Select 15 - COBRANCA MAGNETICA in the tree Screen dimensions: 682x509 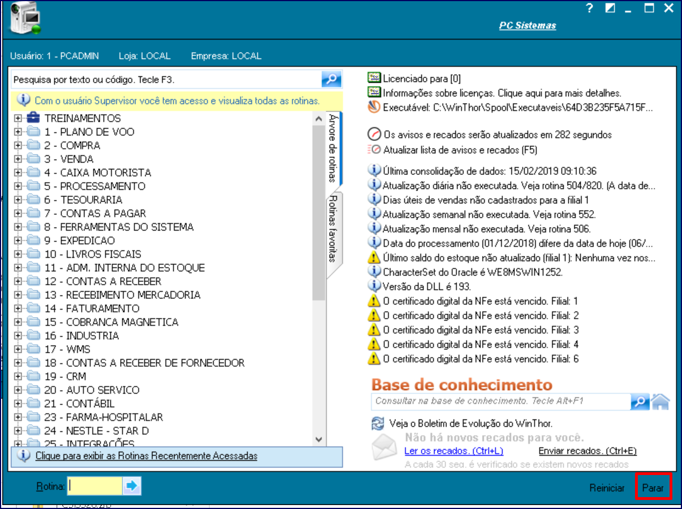click(x=112, y=322)
